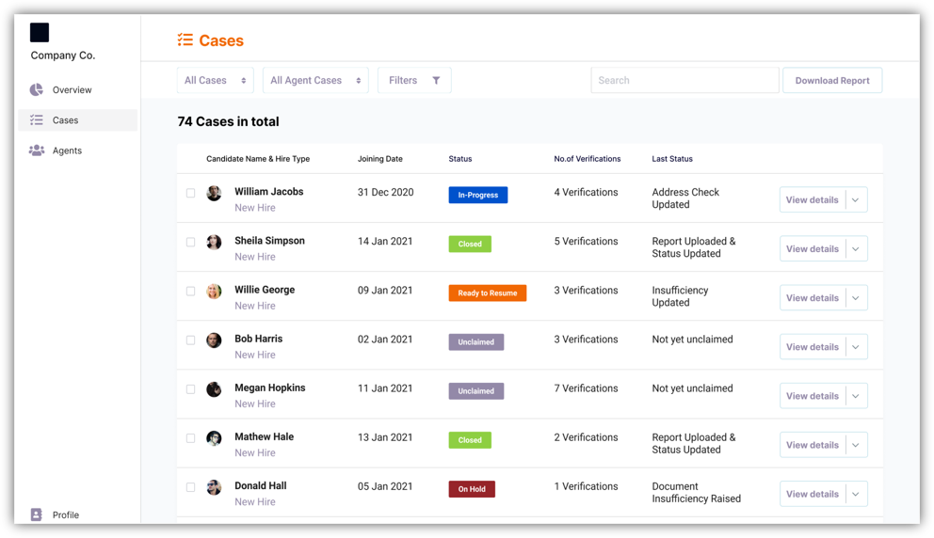Screen dimensions: 934x538
Task: Open the Filters button
Action: (414, 80)
